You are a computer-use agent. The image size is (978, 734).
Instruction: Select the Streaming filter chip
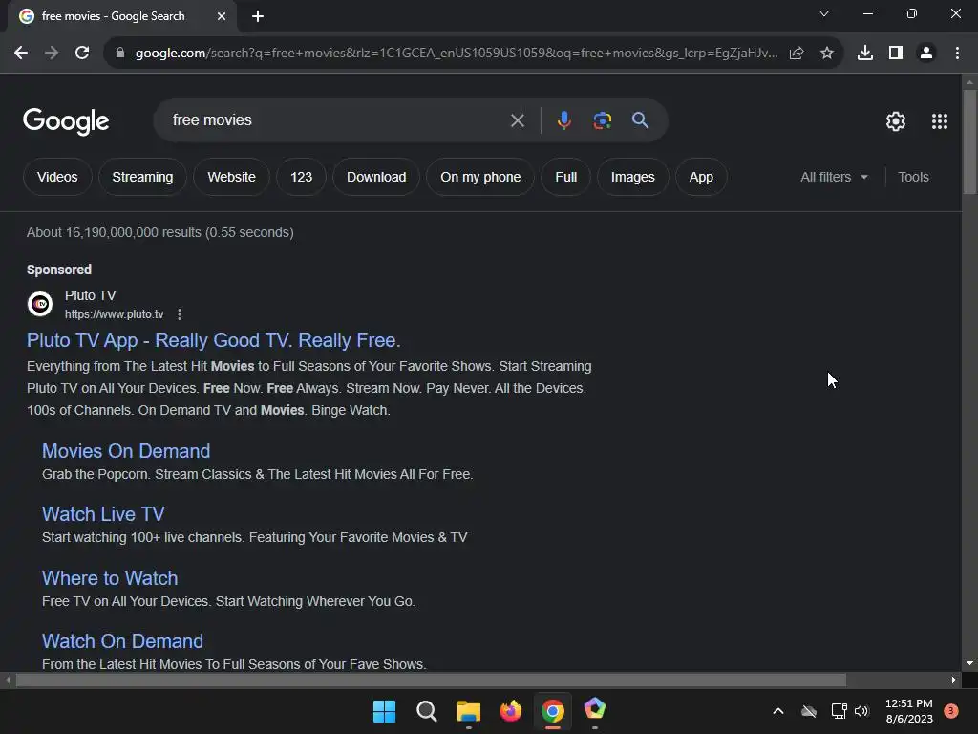(142, 177)
